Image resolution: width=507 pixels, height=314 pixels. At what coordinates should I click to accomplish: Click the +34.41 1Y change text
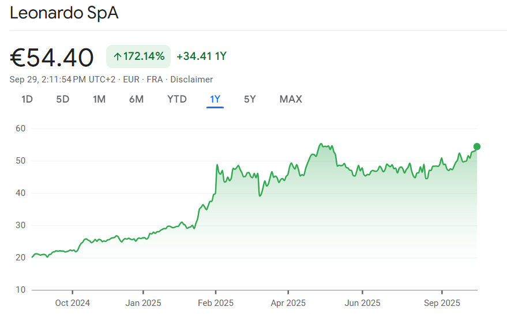[201, 56]
